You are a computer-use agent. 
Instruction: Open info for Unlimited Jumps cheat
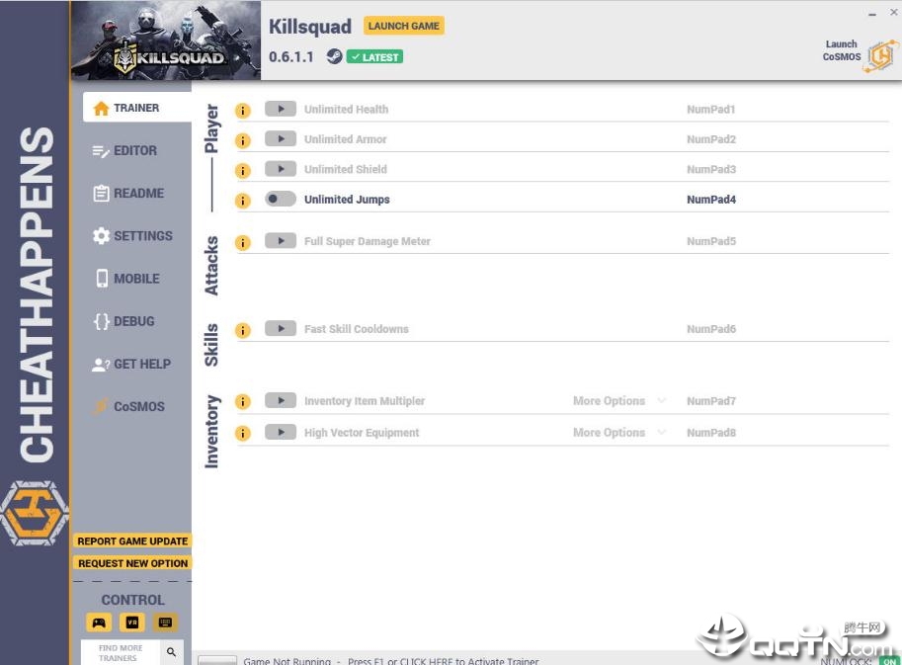(243, 201)
